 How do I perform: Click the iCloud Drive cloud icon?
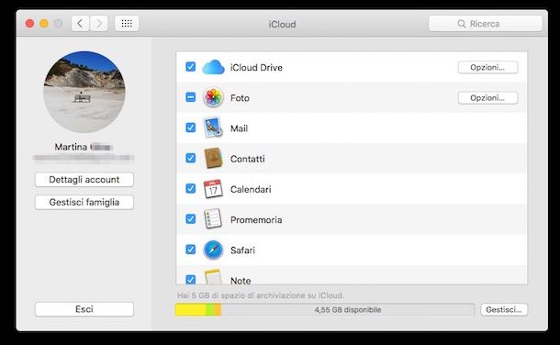tap(213, 67)
